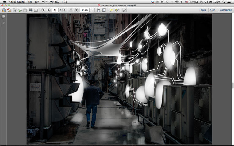Go to previous page with up arrow
This screenshot has height=146, width=234.
pyautogui.click(x=43, y=10)
